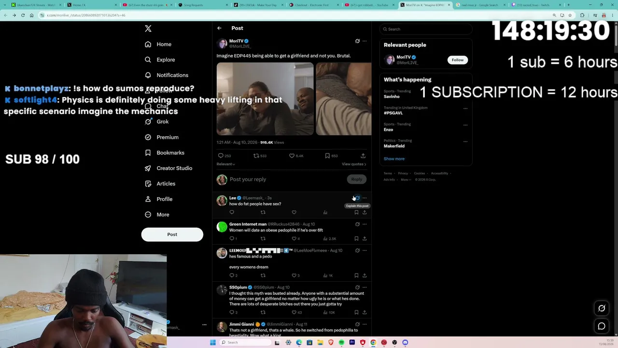Open Creator Studio in the sidebar
618x348 pixels.
(x=169, y=168)
